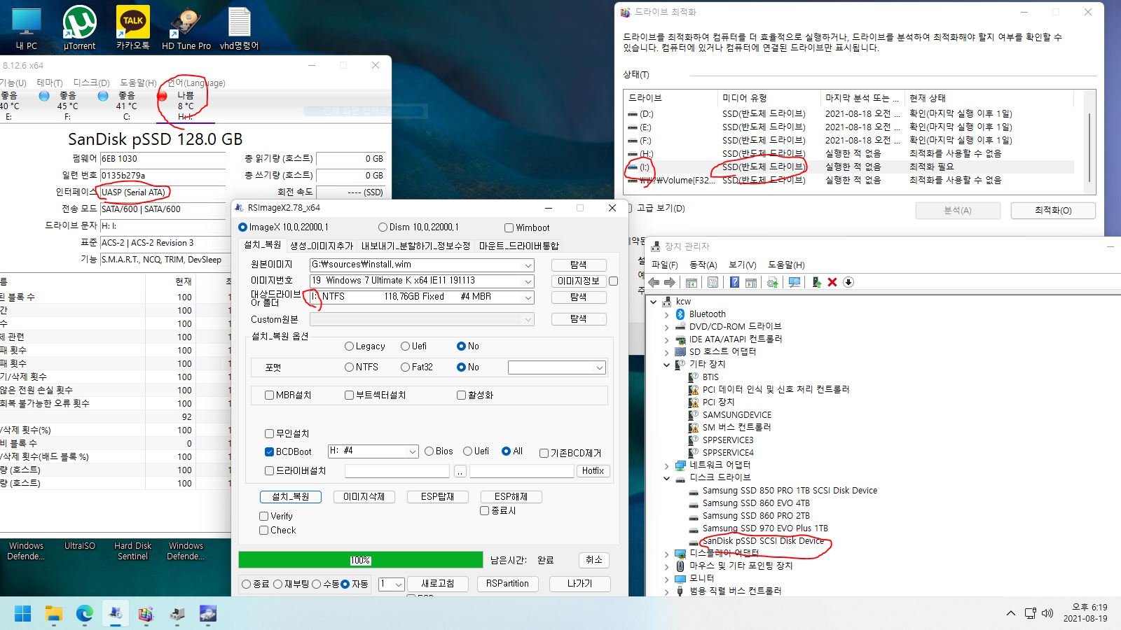The width and height of the screenshot is (1121, 630).
Task: Click the 새로고침 refresh button
Action: [x=438, y=584]
